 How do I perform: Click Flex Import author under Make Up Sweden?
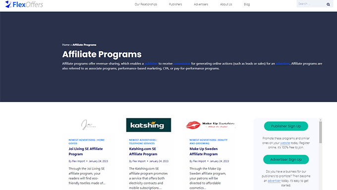tap(199, 161)
